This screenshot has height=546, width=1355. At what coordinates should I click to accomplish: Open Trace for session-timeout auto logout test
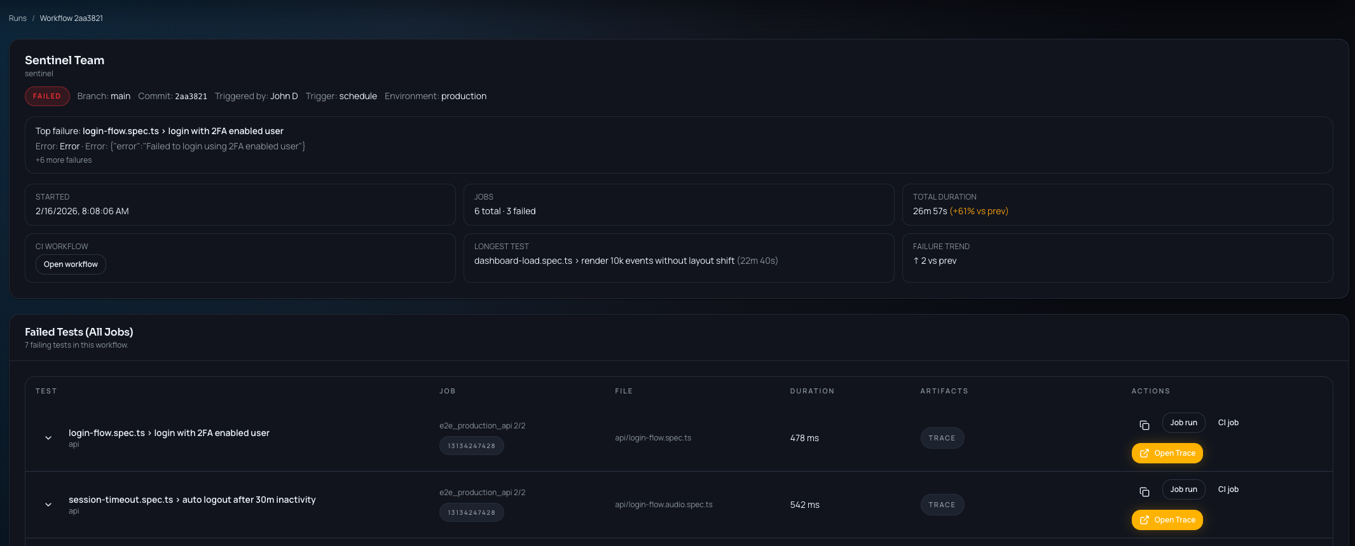pos(1167,520)
